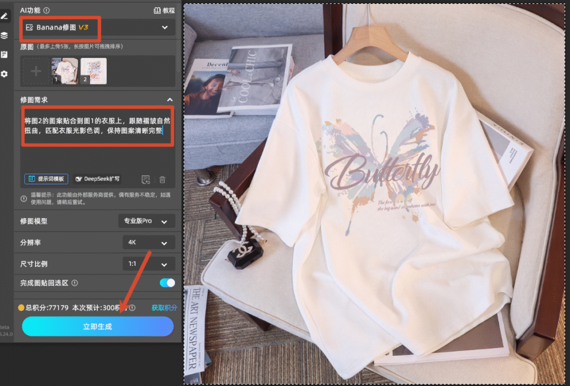Click info icon beside estimated points
Screen dimensions: 570x386
(x=132, y=308)
